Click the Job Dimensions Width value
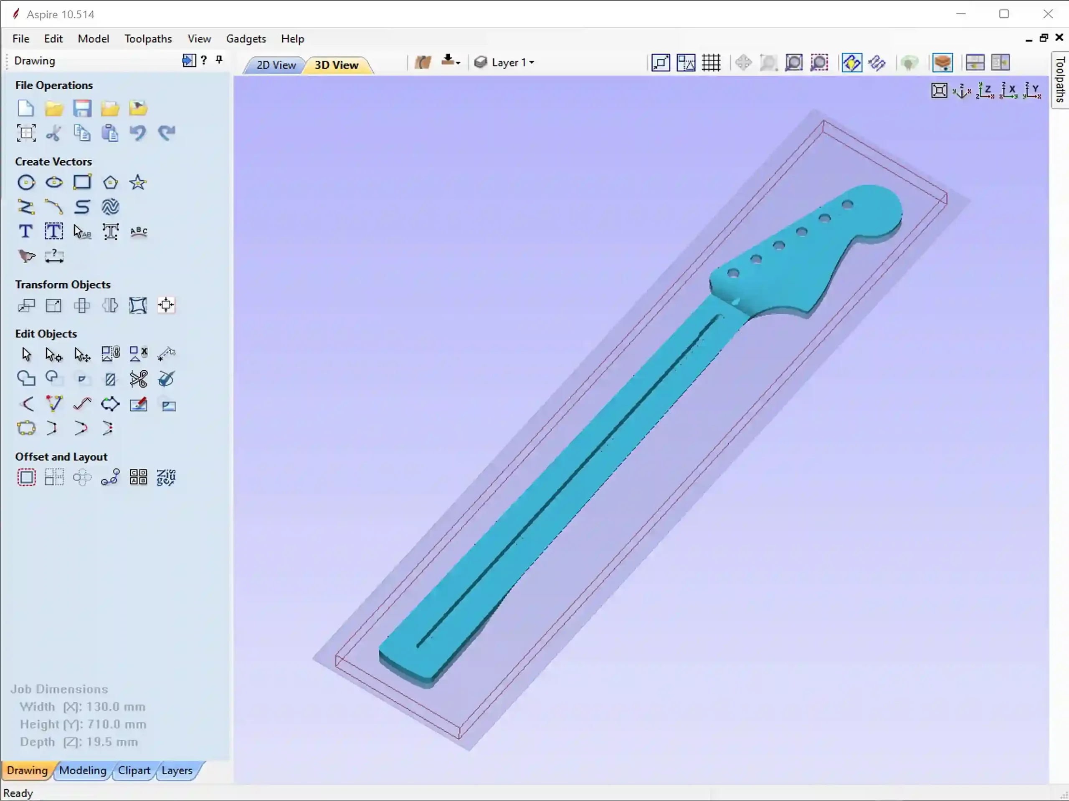This screenshot has height=801, width=1069. 116,707
